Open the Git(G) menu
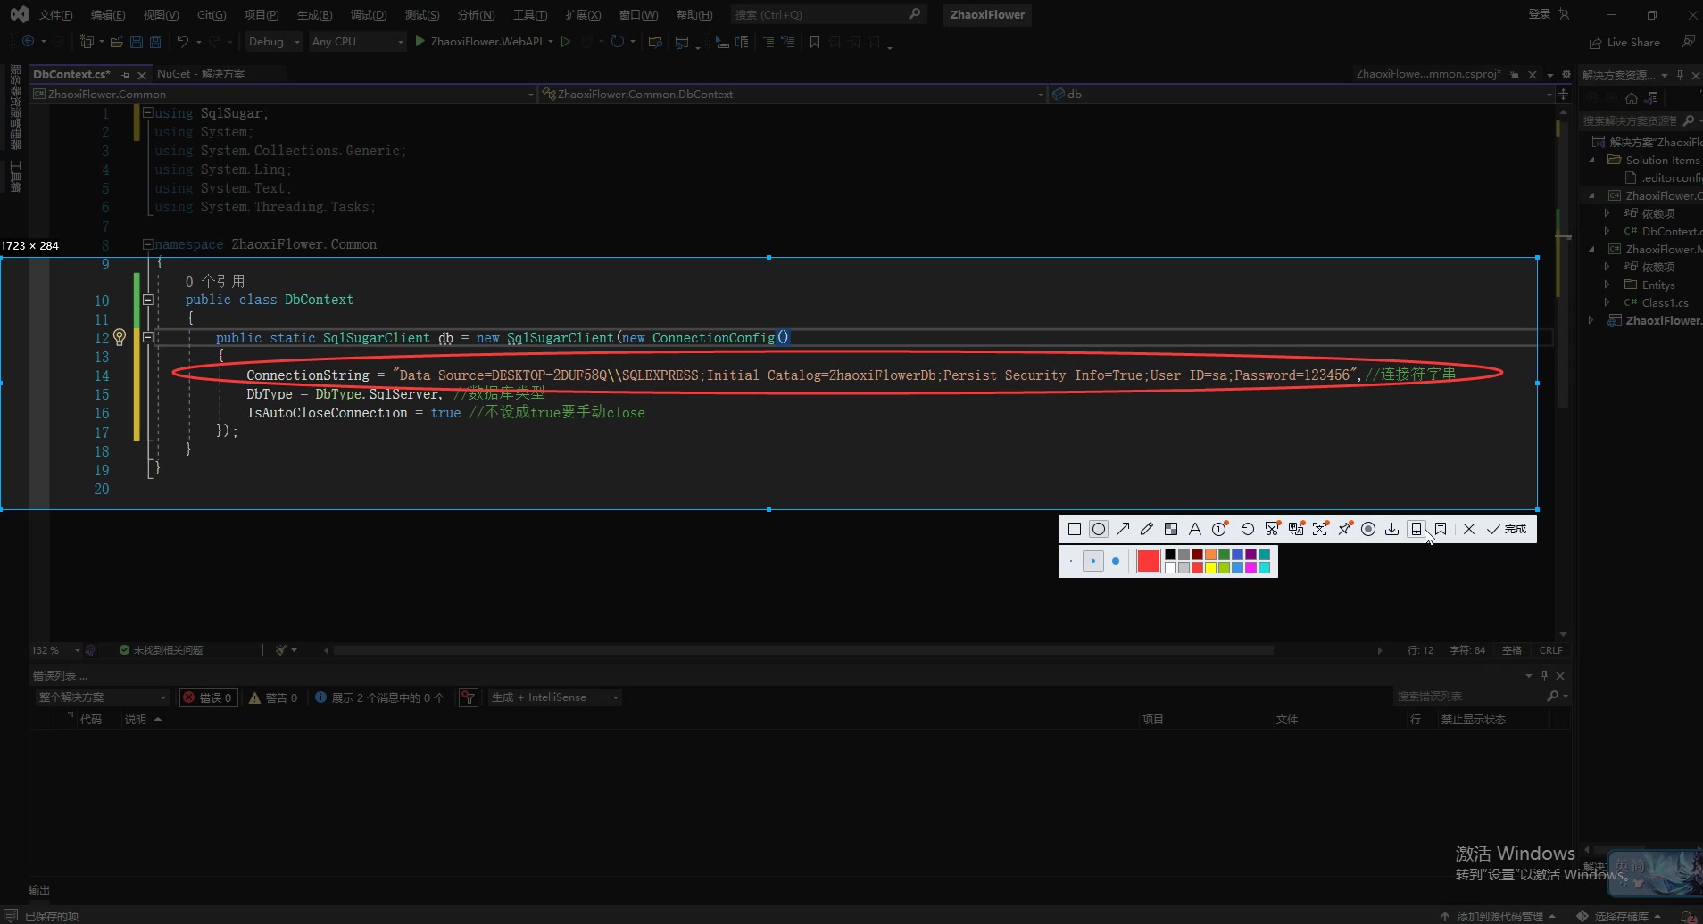This screenshot has width=1703, height=924. [x=212, y=14]
